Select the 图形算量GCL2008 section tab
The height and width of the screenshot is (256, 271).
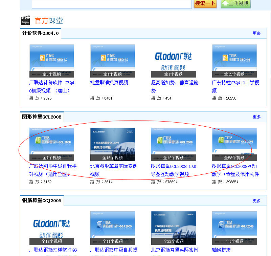pyautogui.click(x=42, y=117)
